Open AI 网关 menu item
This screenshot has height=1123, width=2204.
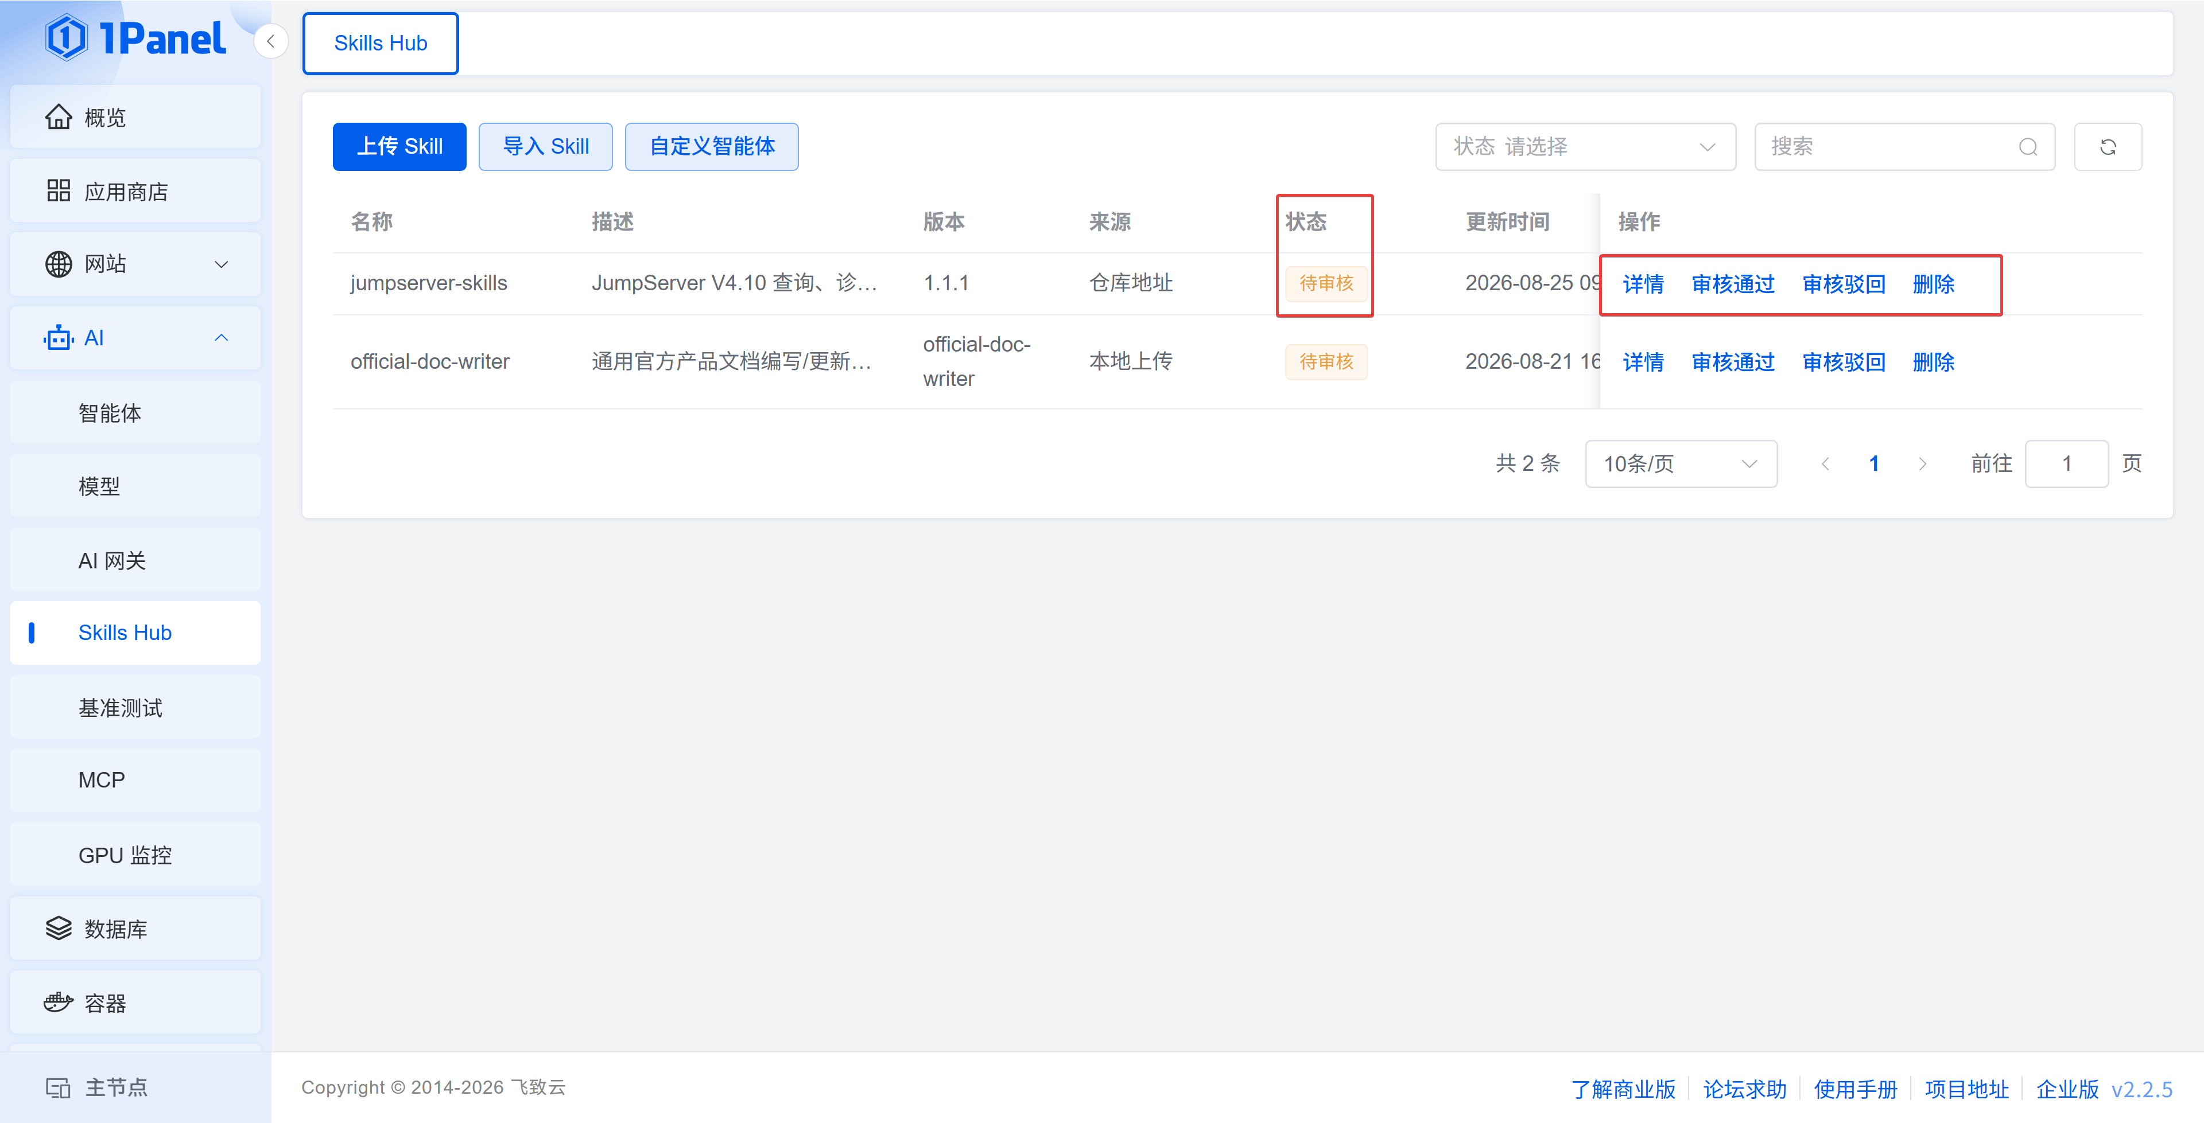coord(135,560)
